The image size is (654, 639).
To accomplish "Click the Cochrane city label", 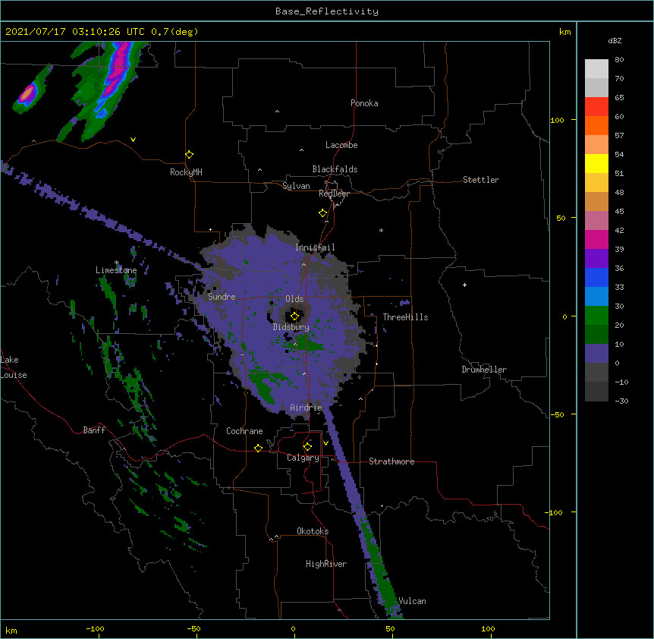I will pos(244,431).
